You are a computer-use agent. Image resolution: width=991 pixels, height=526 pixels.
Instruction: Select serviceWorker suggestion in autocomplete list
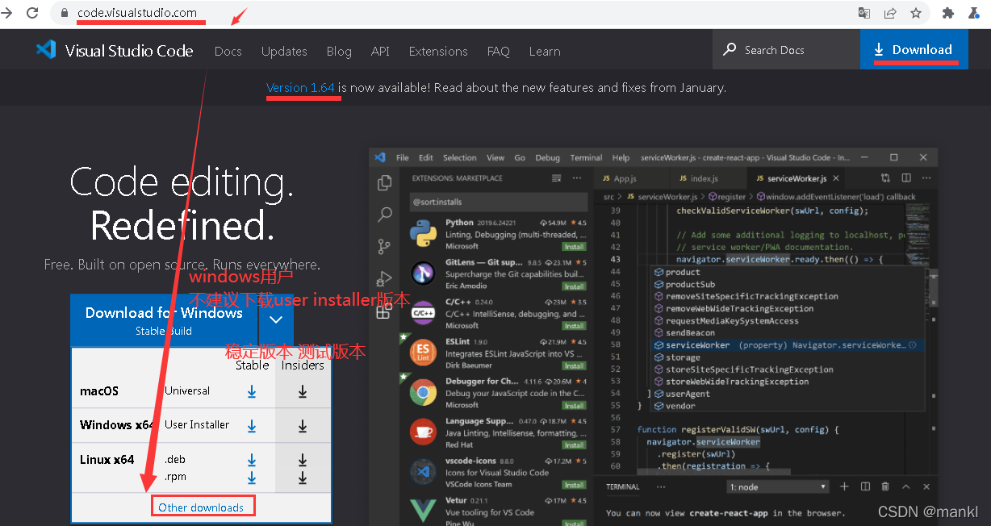[788, 345]
